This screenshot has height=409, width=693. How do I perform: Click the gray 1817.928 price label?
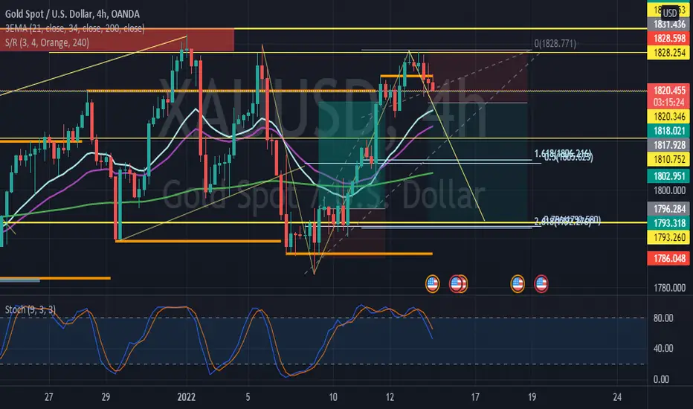click(669, 145)
